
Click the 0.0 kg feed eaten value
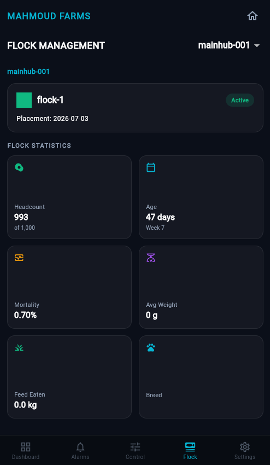tap(26, 405)
